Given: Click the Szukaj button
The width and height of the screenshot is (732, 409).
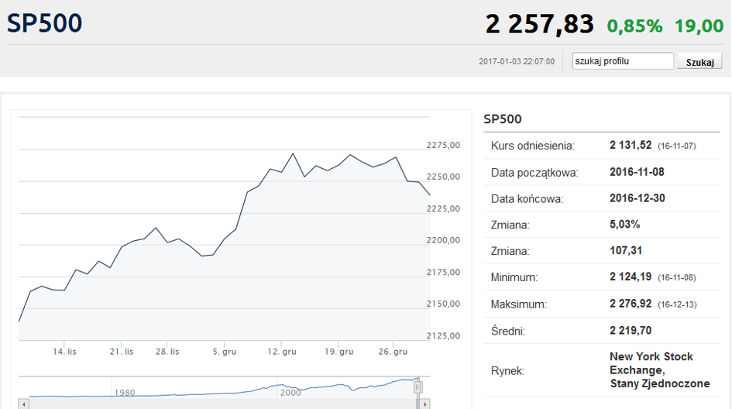Looking at the screenshot, I should (699, 62).
